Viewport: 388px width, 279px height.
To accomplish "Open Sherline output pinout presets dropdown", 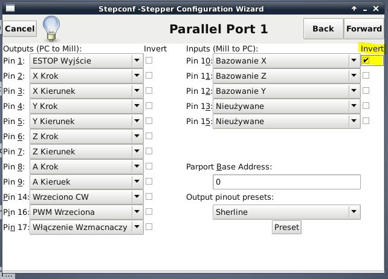I will [x=286, y=212].
